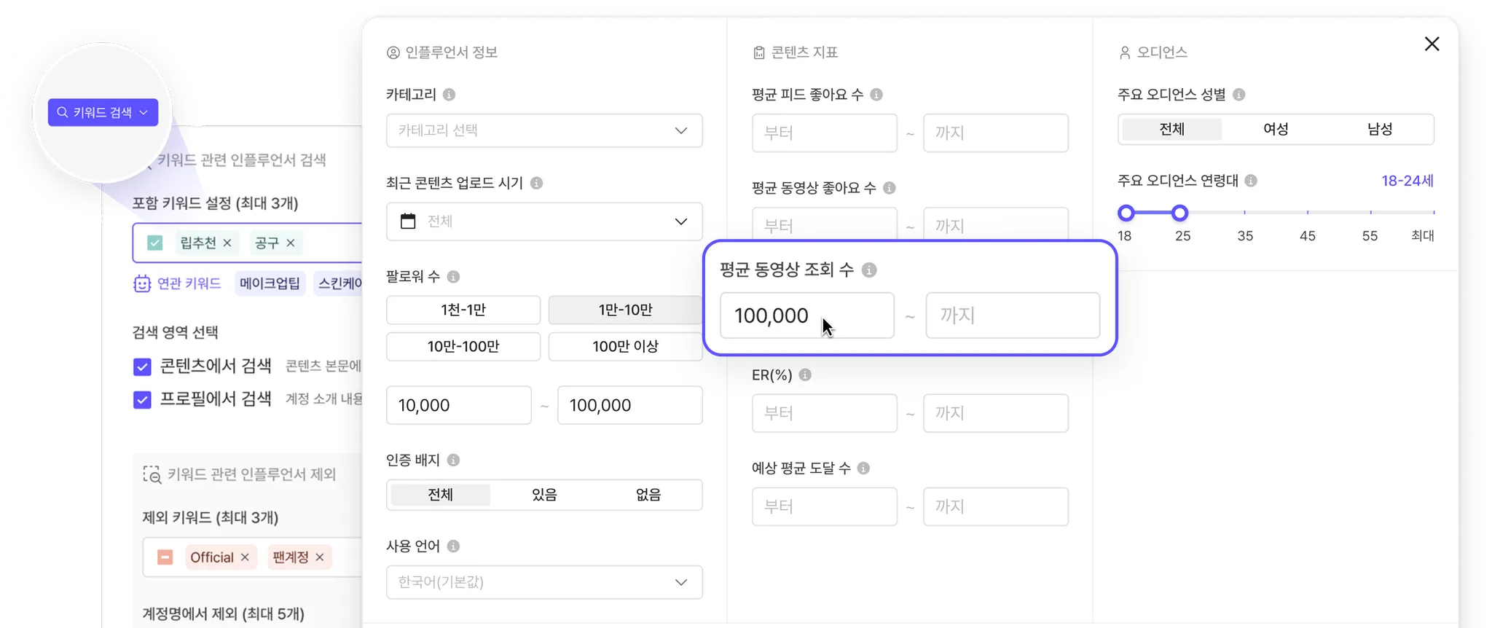
Task: Click 평균 피드 좋아요 수 부터 field
Action: tap(825, 133)
